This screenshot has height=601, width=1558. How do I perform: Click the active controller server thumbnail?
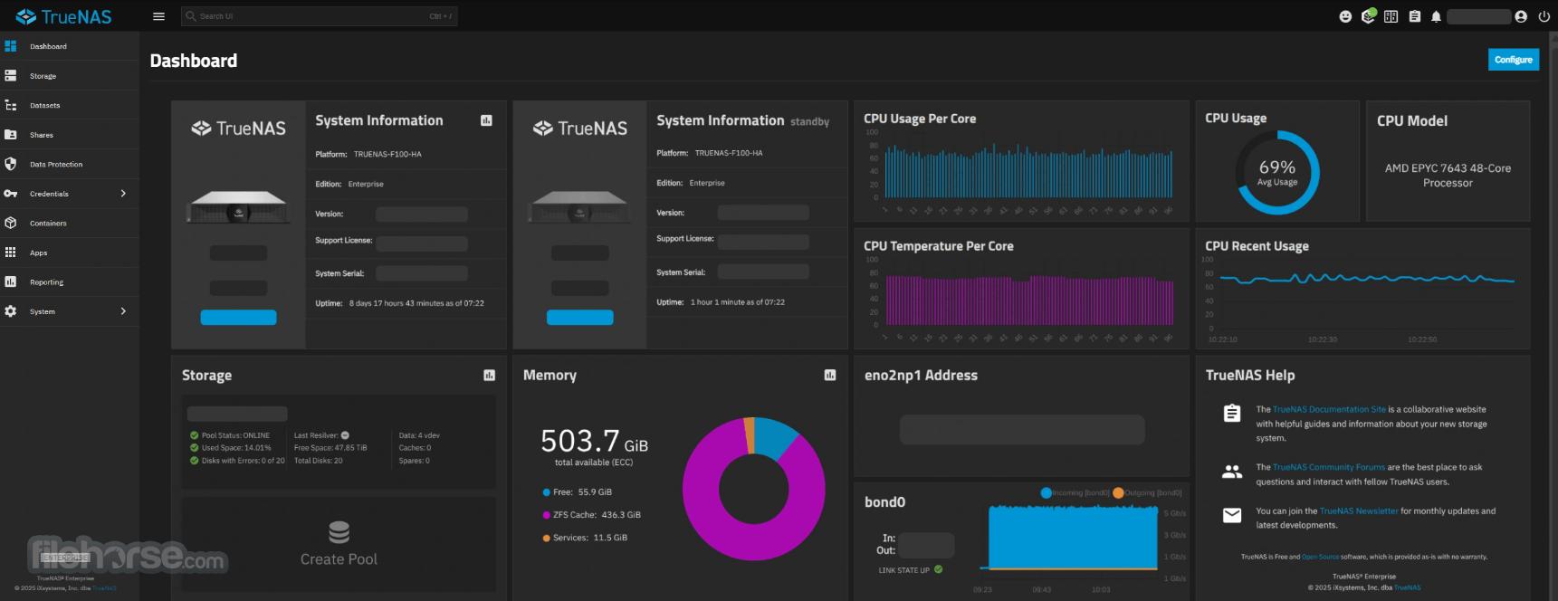click(238, 207)
